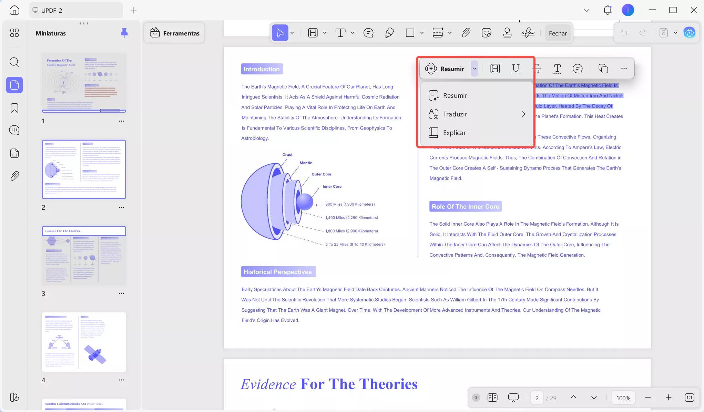Open the shape tool dropdown arrow
This screenshot has width=704, height=412.
(422, 33)
